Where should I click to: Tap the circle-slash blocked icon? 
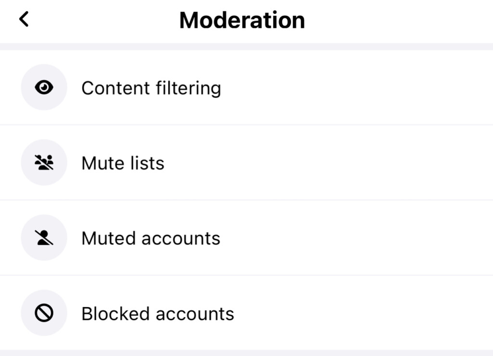(x=44, y=313)
